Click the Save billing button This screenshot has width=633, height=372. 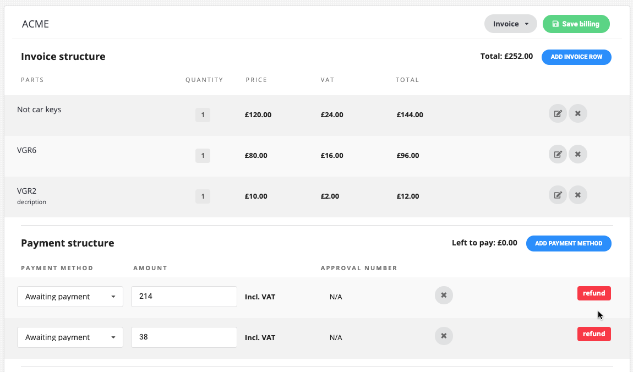point(576,24)
